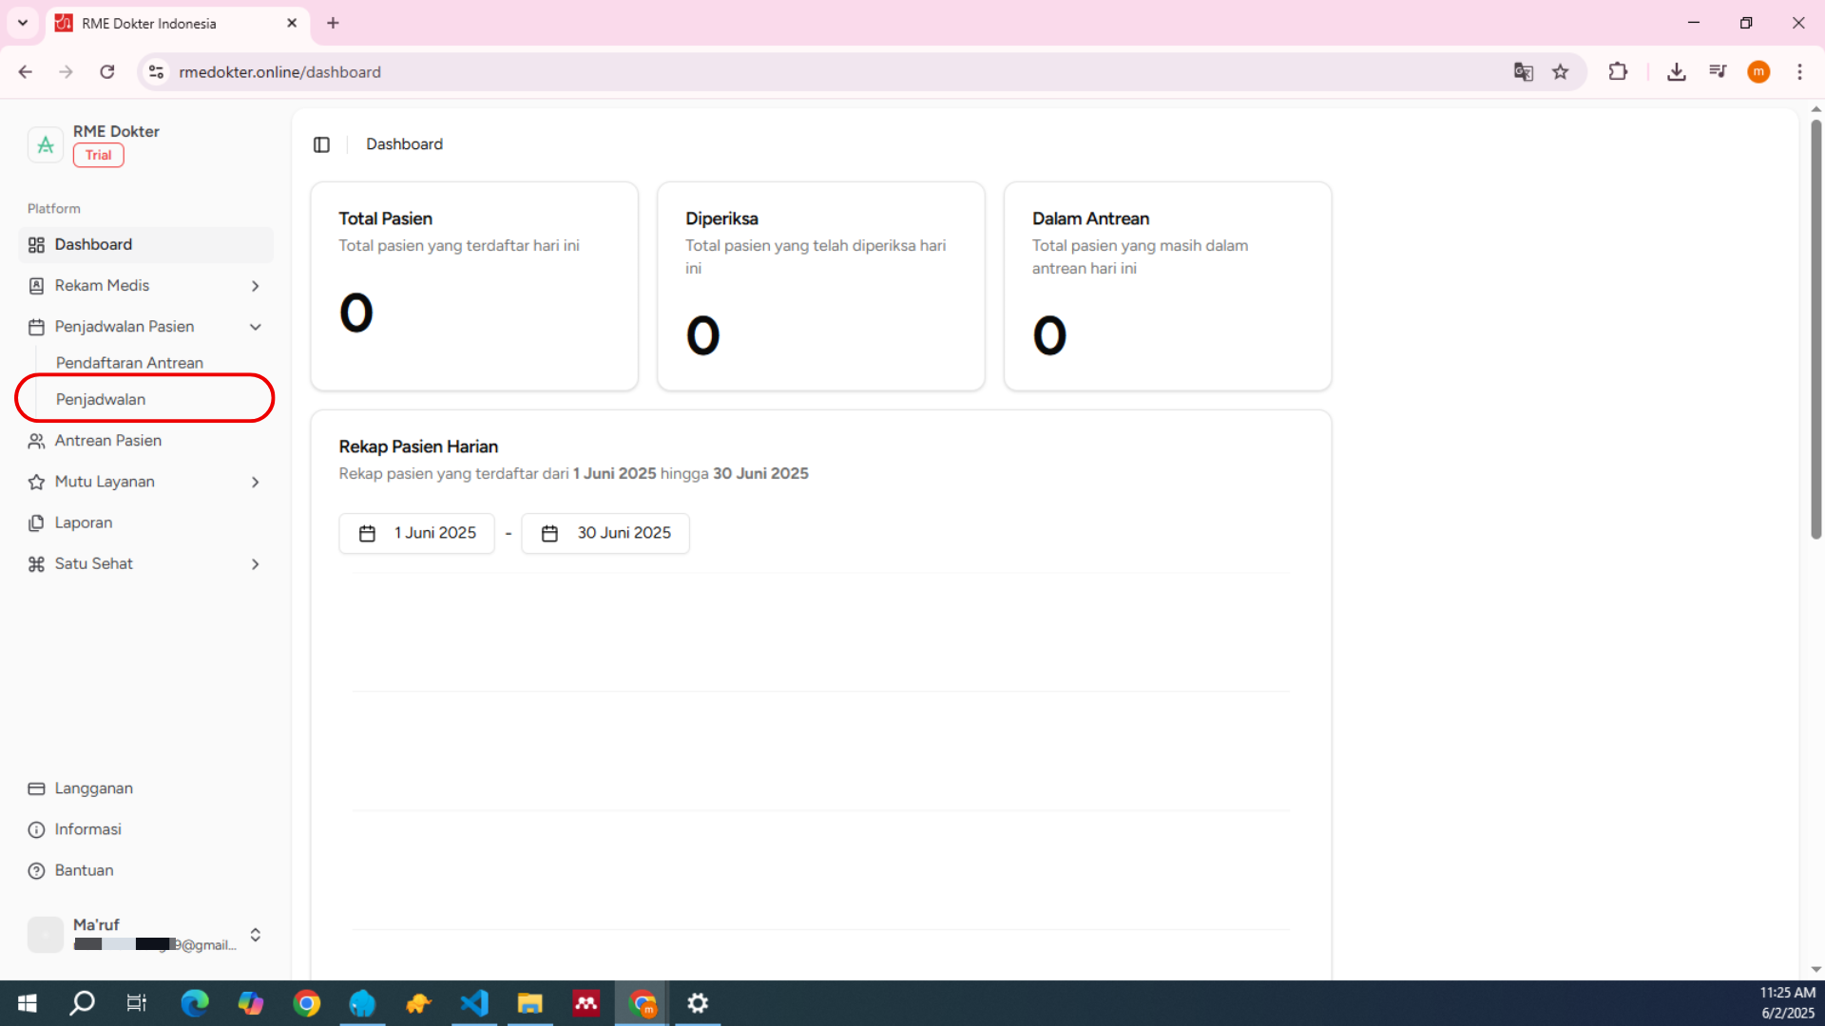The width and height of the screenshot is (1825, 1026).
Task: Collapse the Penjadwalan Pasien section
Action: [x=255, y=327]
